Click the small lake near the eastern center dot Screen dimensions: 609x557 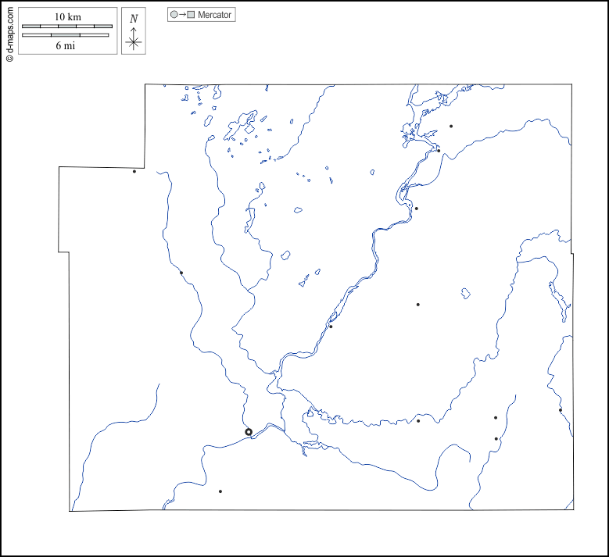(466, 295)
